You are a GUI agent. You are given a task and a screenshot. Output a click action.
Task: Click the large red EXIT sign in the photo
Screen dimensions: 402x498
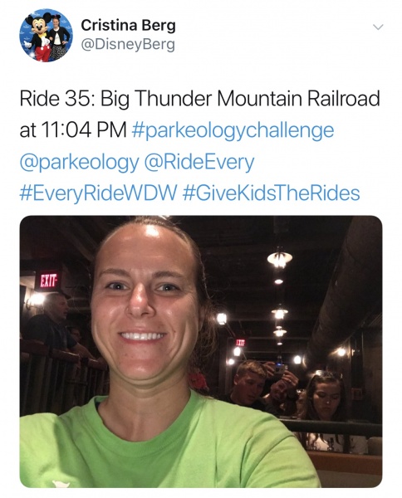tap(48, 281)
